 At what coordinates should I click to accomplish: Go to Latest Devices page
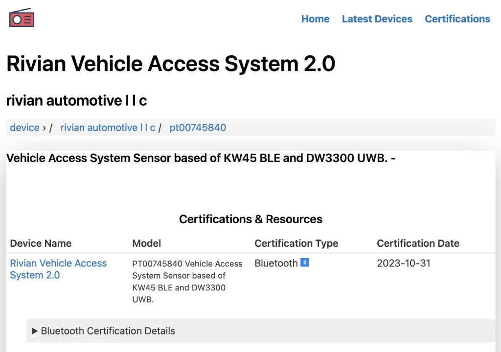tap(377, 19)
